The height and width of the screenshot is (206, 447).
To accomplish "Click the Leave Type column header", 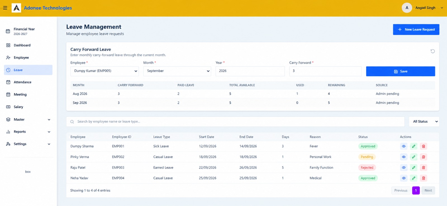I will [x=161, y=137].
